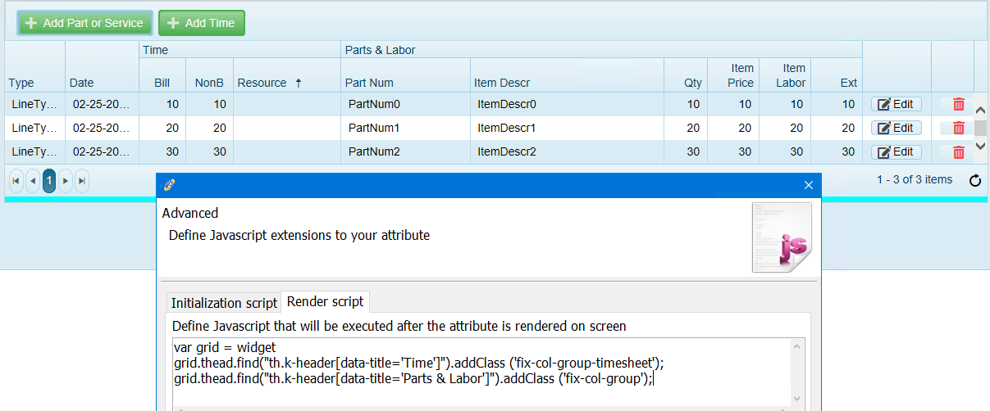Click the Parts & Labor group header

[601, 50]
